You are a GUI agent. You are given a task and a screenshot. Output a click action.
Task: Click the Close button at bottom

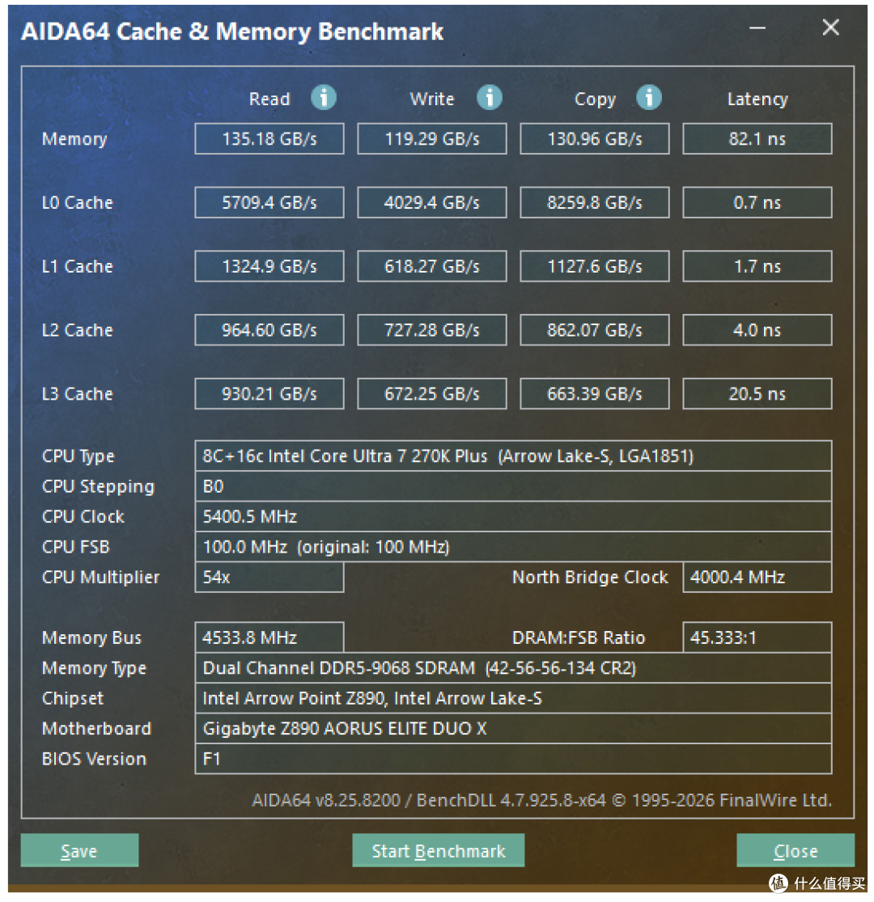point(796,849)
